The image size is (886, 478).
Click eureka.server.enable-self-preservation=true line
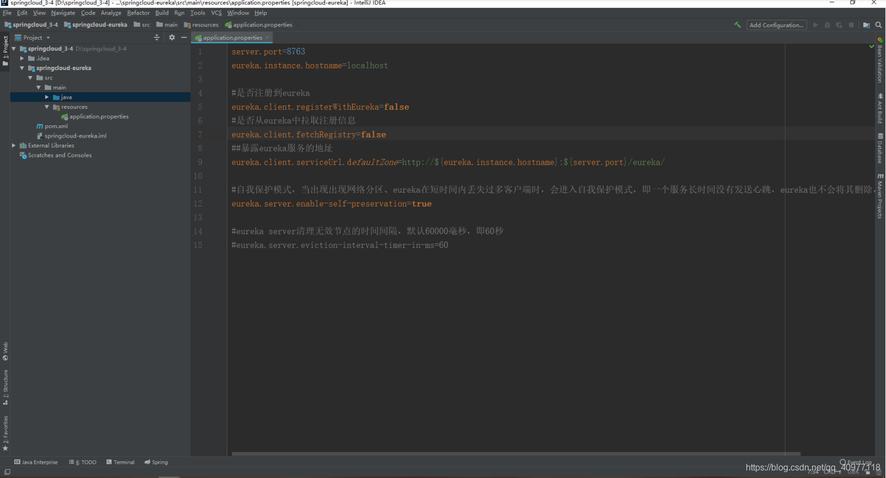pos(331,204)
